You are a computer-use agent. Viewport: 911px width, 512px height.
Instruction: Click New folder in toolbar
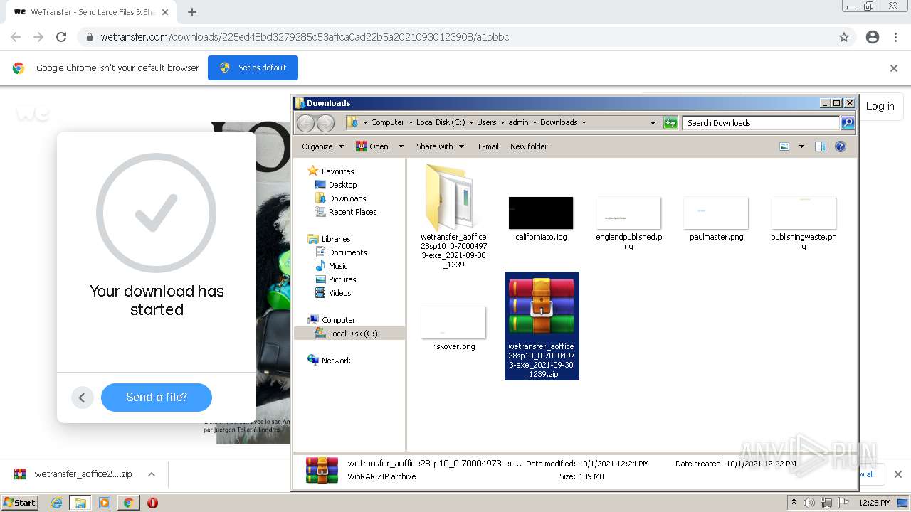point(529,146)
